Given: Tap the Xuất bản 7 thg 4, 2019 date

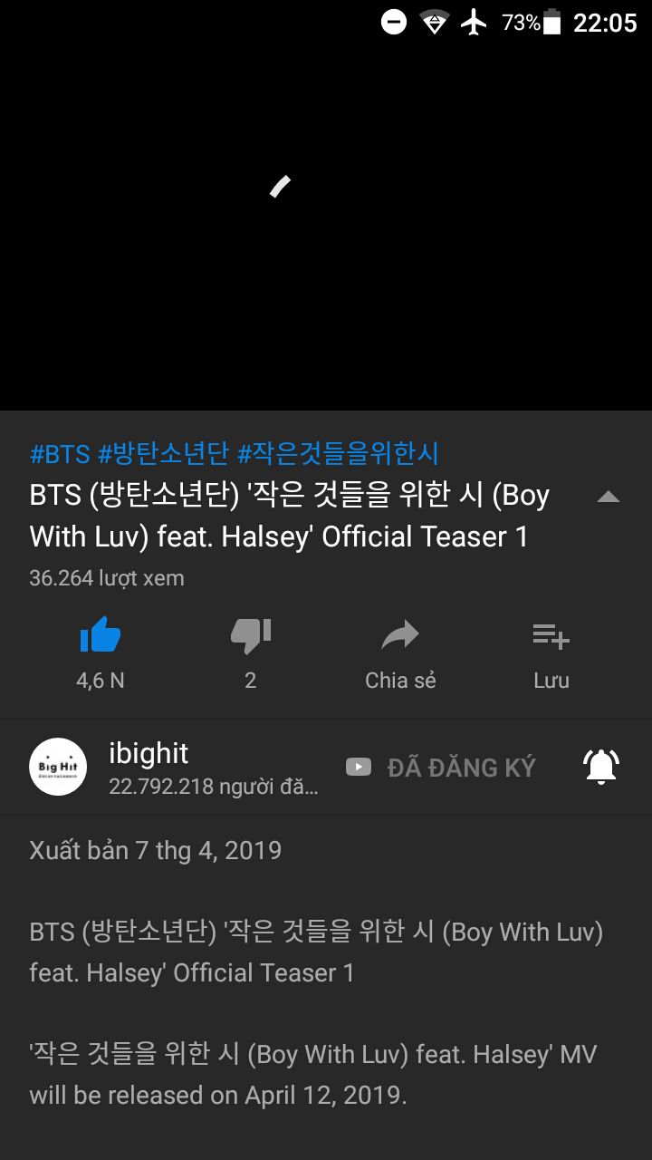Looking at the screenshot, I should pyautogui.click(x=155, y=850).
